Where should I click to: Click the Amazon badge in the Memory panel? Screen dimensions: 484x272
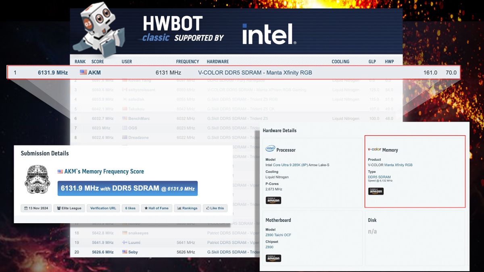click(x=376, y=191)
